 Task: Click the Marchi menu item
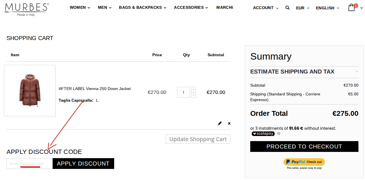tap(225, 7)
